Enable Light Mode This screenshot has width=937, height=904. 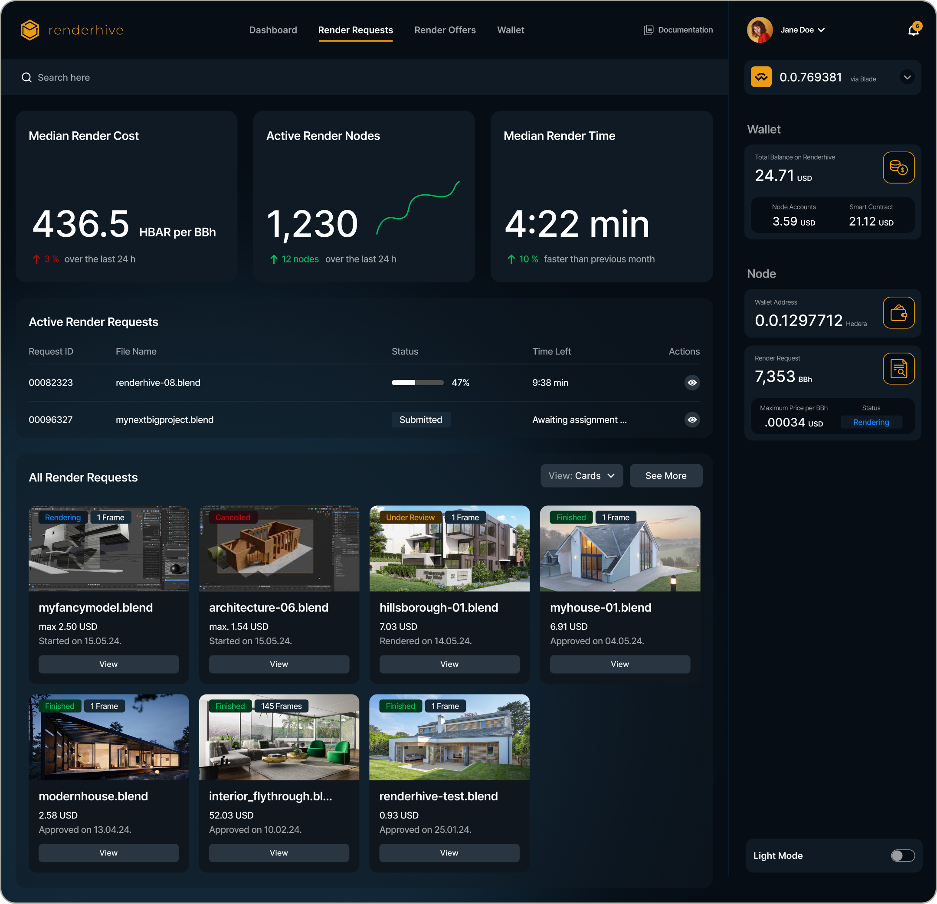903,855
